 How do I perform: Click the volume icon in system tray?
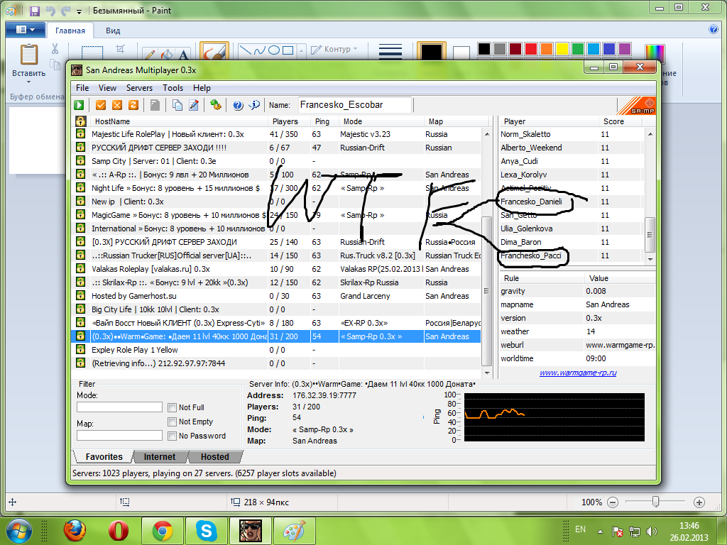[652, 531]
